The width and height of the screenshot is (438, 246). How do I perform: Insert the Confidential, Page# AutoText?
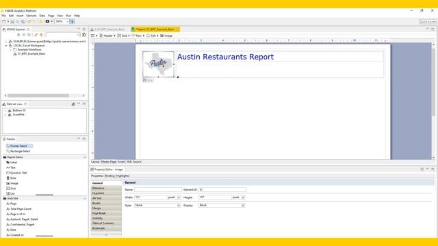[20, 225]
